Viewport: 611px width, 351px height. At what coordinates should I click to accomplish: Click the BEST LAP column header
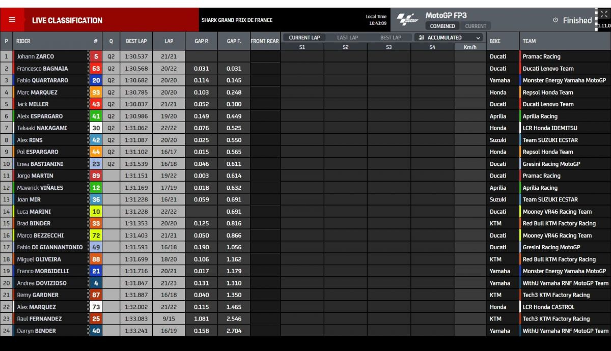pos(136,41)
